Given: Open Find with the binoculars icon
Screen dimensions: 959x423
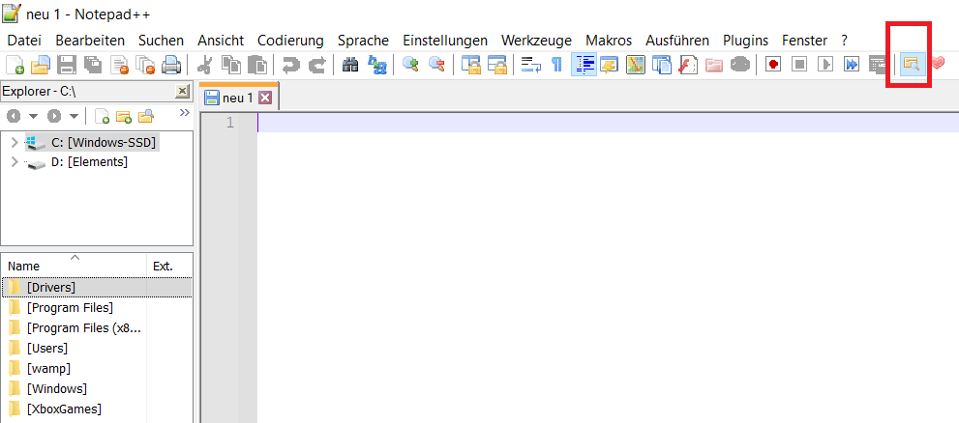Looking at the screenshot, I should tap(350, 64).
